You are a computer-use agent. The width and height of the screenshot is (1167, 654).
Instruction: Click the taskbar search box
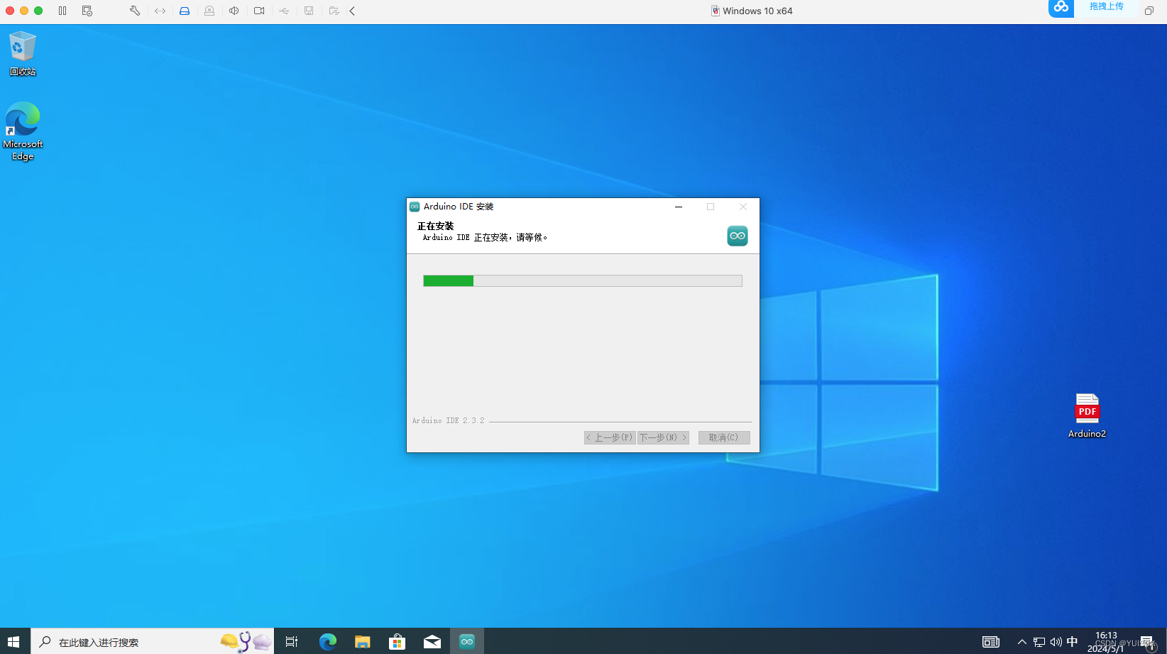coord(152,642)
